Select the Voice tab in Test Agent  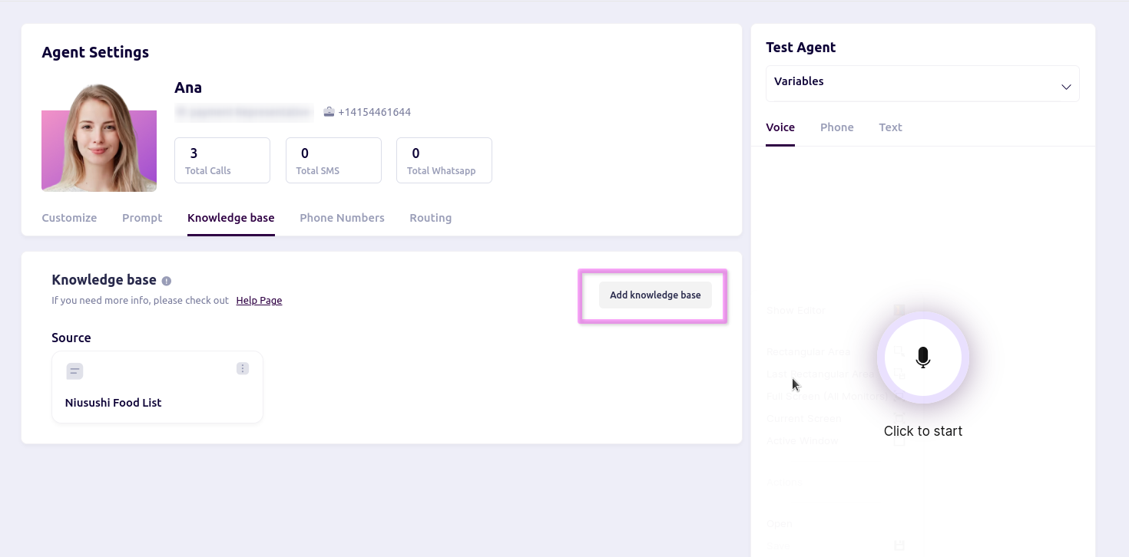tap(780, 127)
